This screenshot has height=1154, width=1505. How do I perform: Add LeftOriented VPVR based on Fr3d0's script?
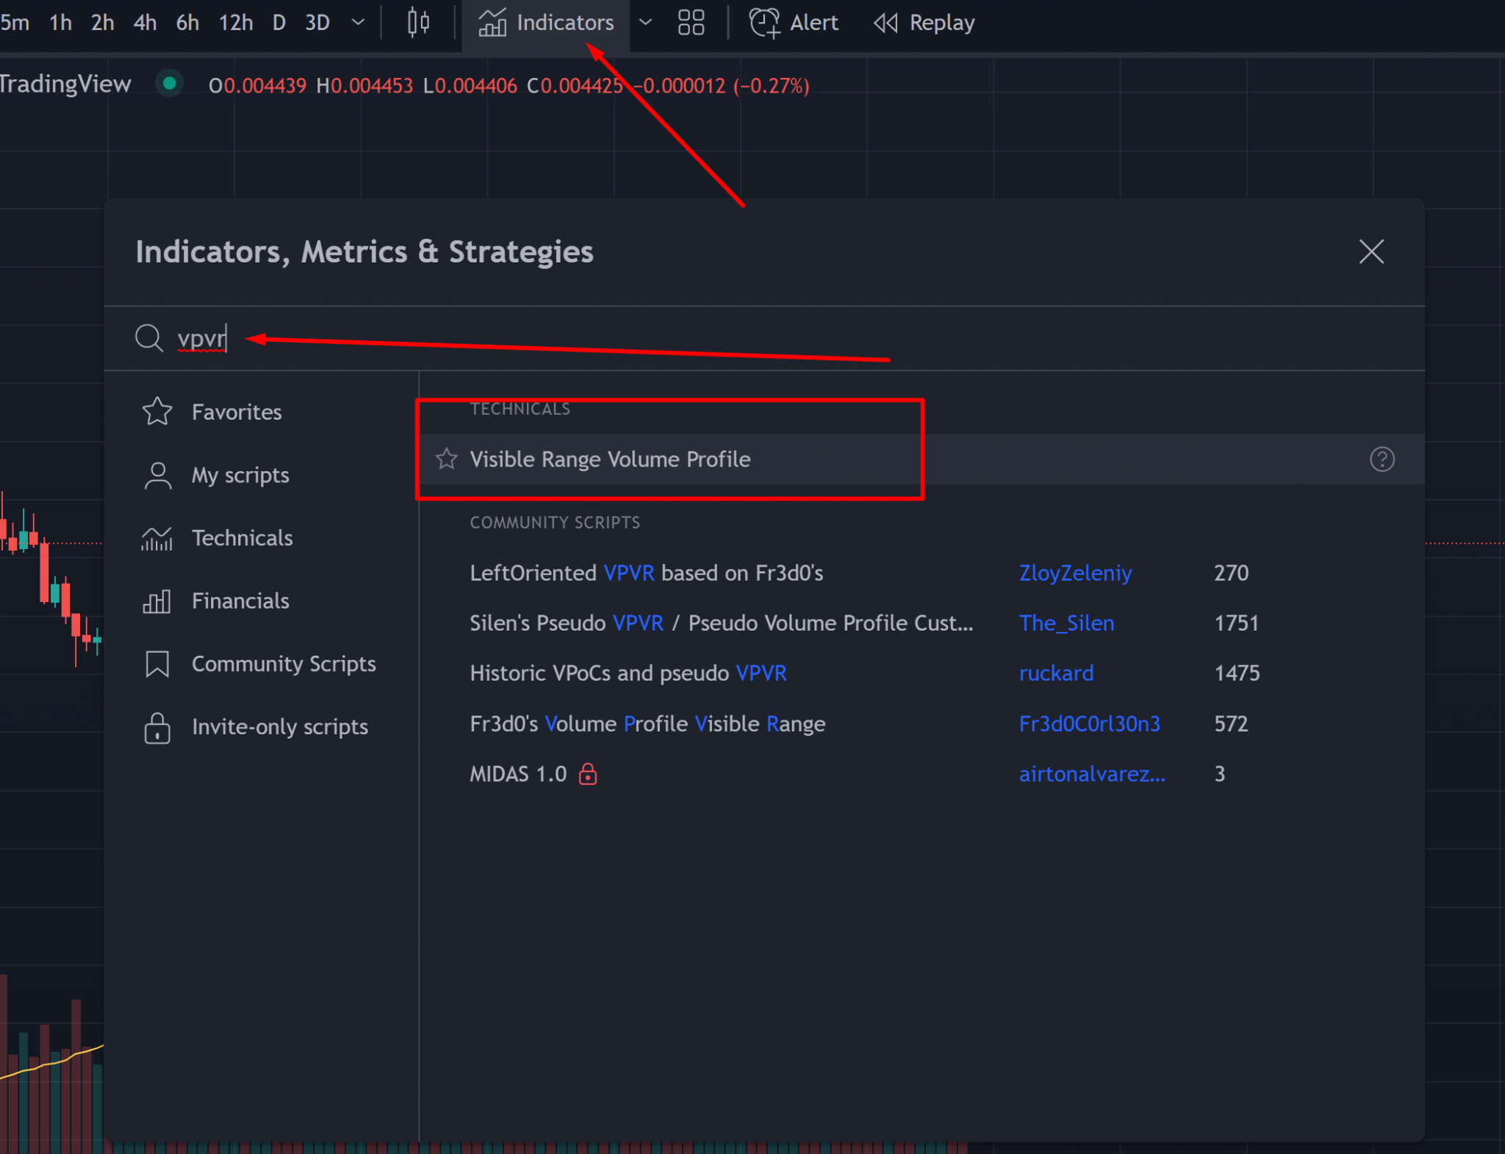(647, 573)
